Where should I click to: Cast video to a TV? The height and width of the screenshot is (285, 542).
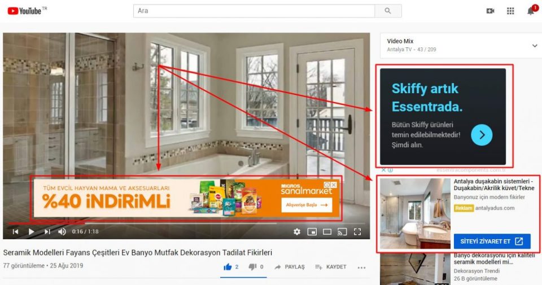coord(342,231)
